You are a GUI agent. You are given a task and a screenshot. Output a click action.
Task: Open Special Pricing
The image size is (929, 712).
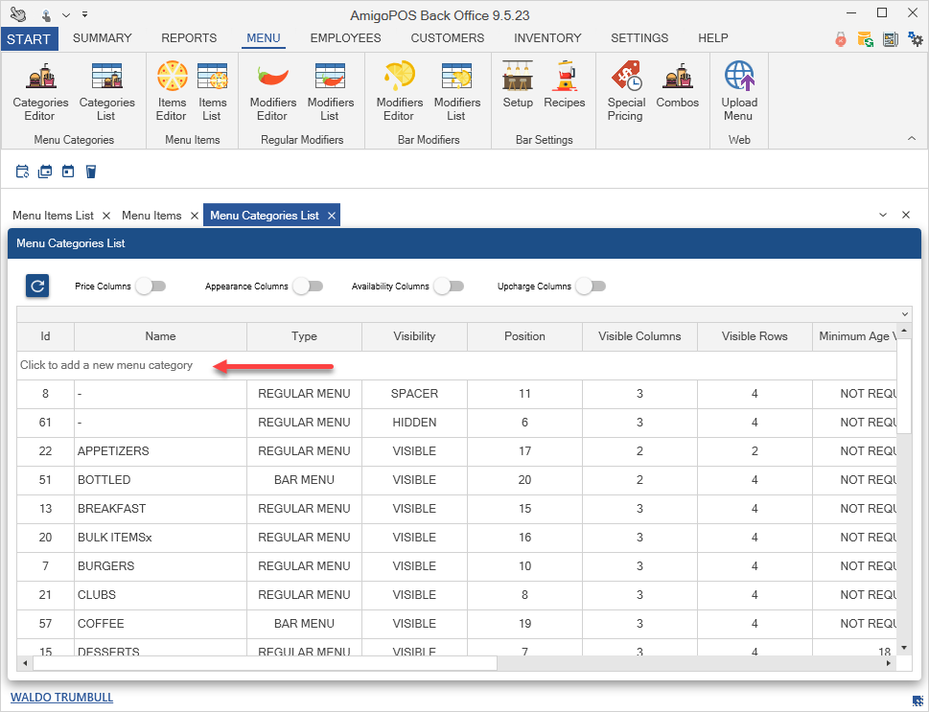pos(626,91)
